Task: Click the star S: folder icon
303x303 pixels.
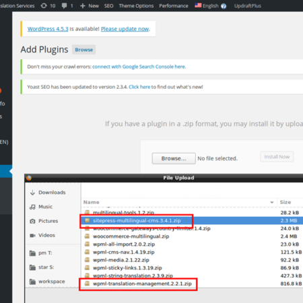Action: [32, 267]
